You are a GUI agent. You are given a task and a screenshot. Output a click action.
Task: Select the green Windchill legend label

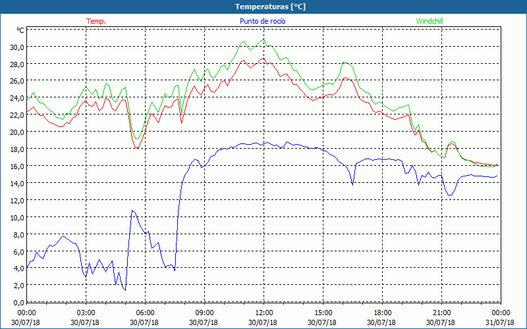[430, 21]
